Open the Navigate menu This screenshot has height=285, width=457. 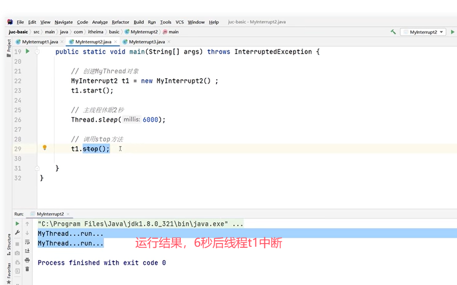click(63, 22)
